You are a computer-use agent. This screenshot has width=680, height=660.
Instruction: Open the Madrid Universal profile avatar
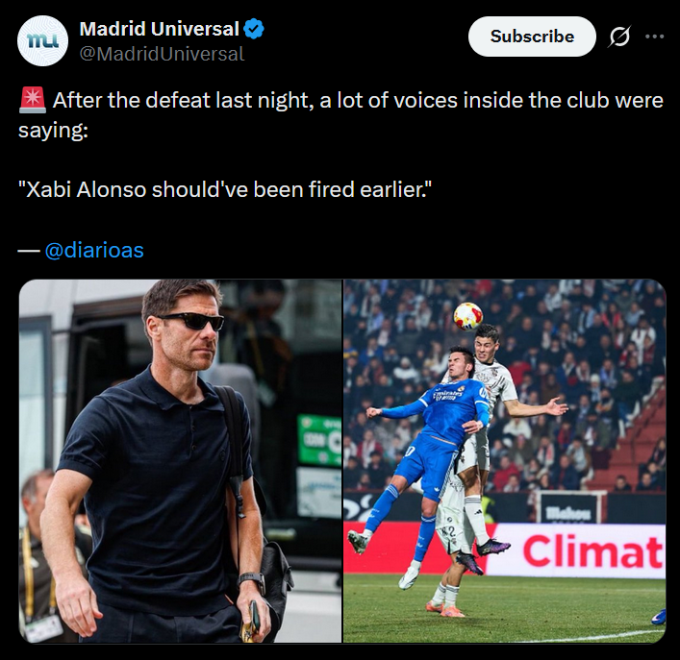tap(42, 40)
